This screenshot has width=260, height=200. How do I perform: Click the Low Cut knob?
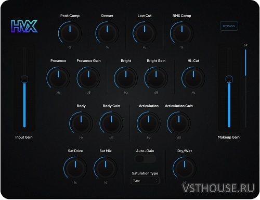pos(145,33)
